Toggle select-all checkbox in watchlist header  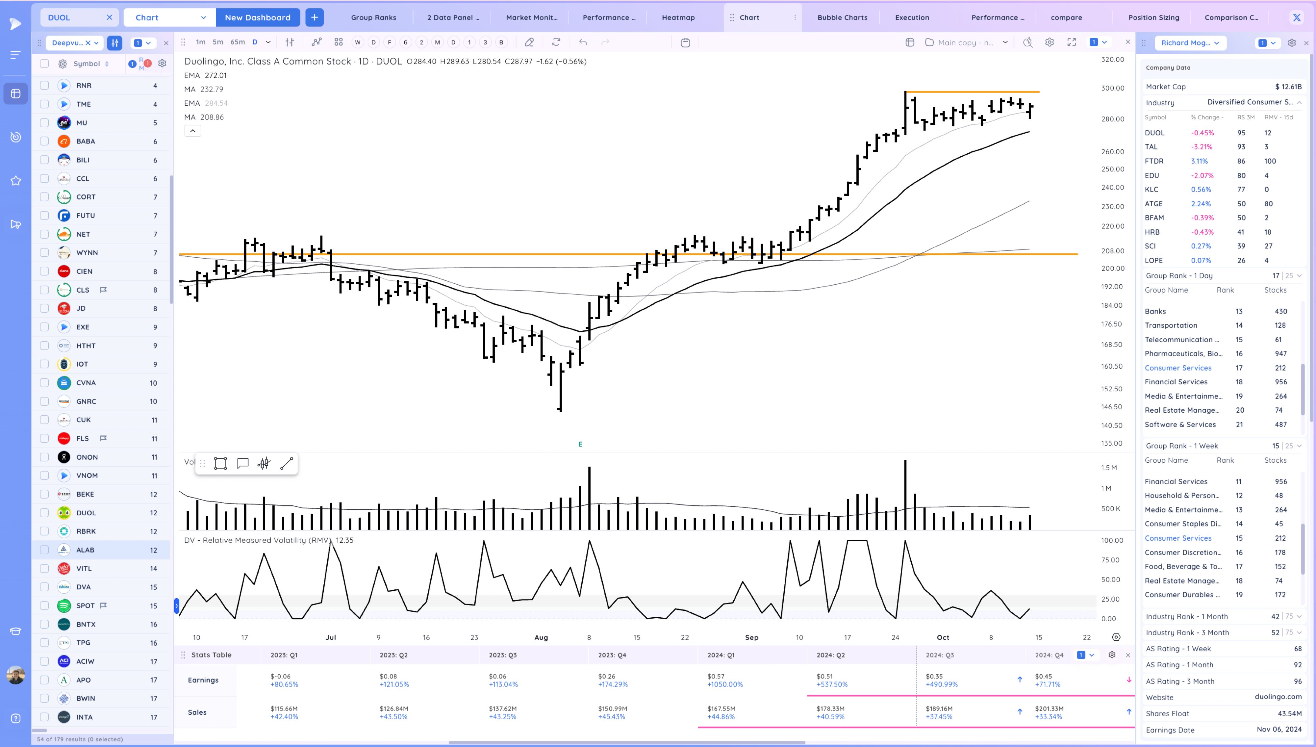click(x=45, y=64)
